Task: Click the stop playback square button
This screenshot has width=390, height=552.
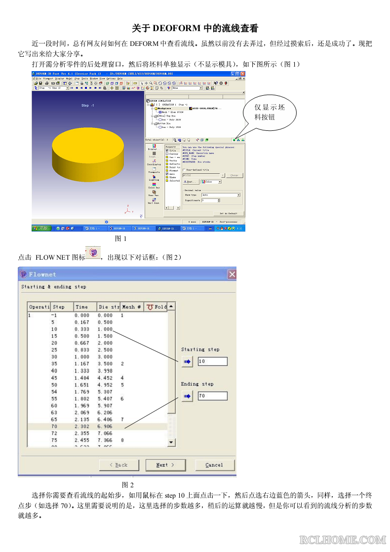Action: (x=86, y=88)
